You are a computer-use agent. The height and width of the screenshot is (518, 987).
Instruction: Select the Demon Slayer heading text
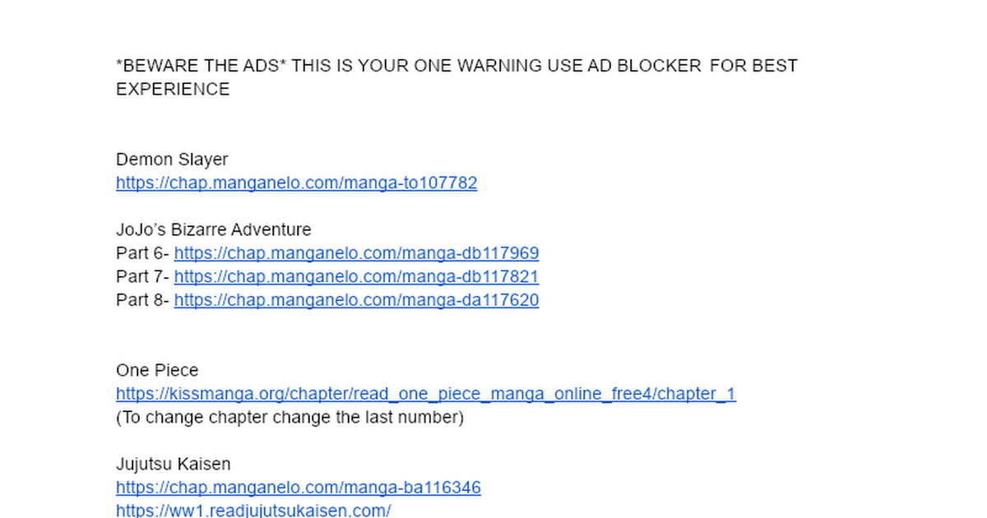[x=172, y=160]
